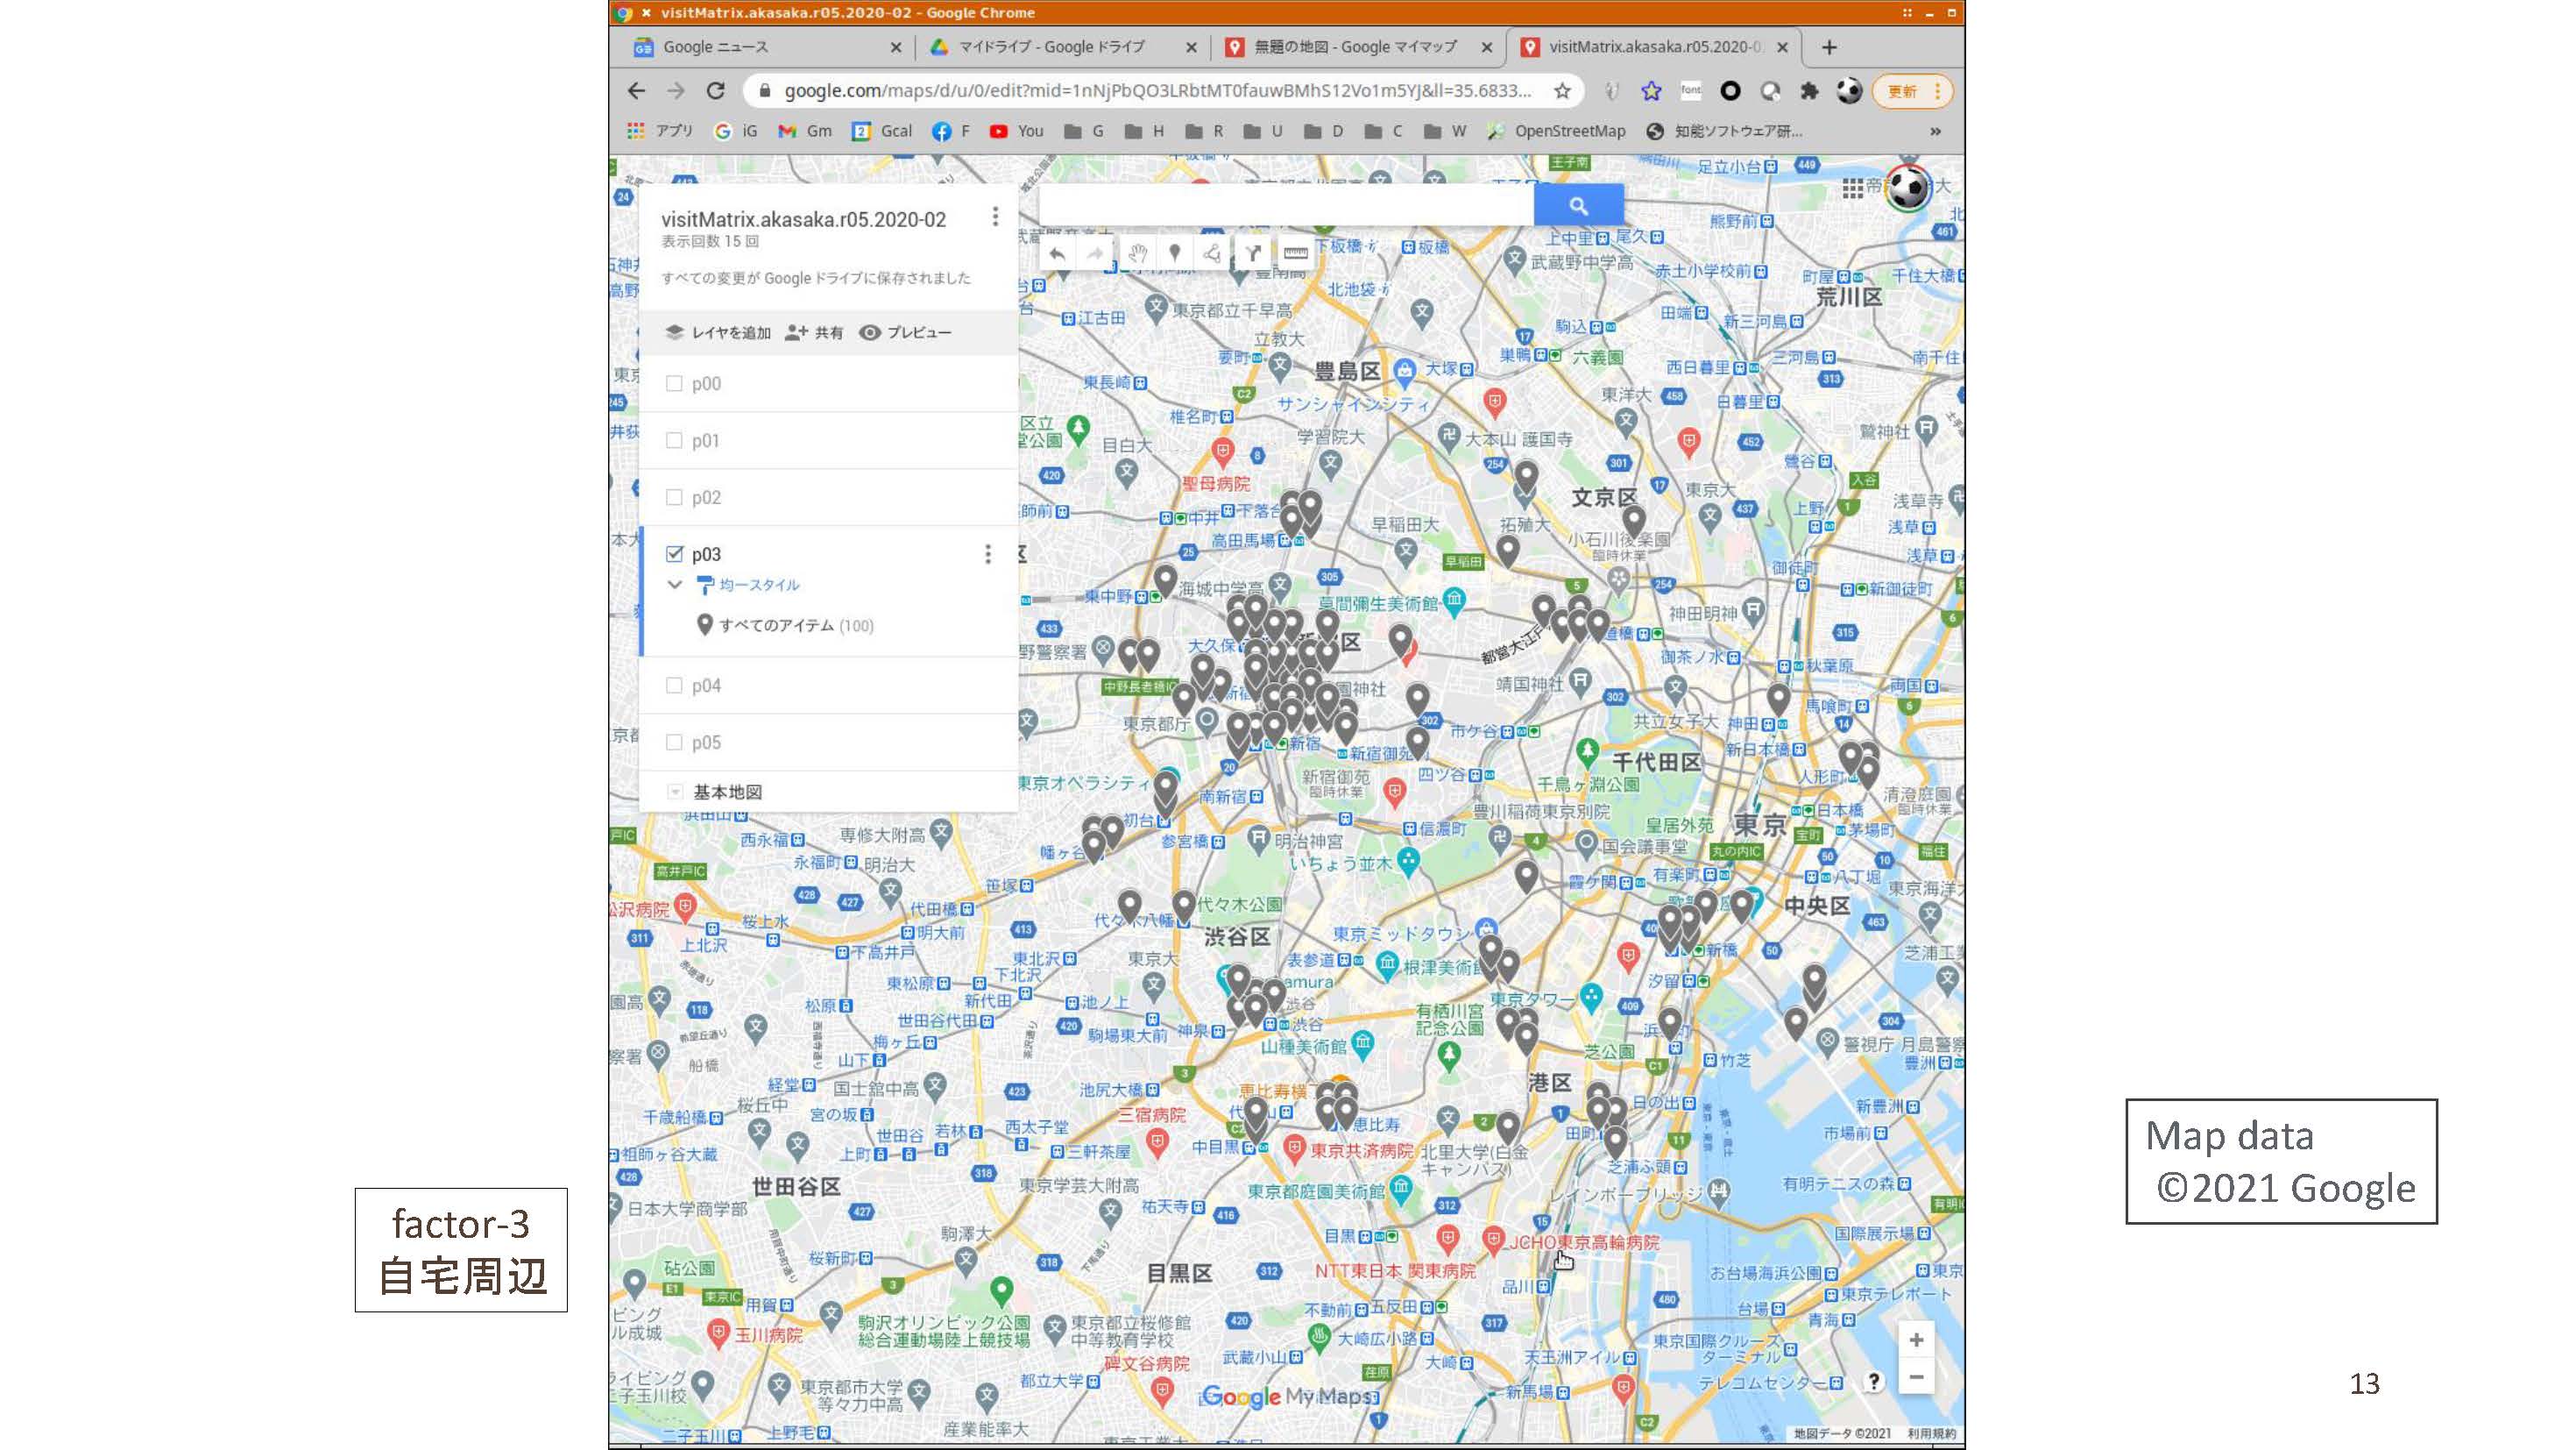Click the Chrome profile soccer ball icon

coord(1849,91)
